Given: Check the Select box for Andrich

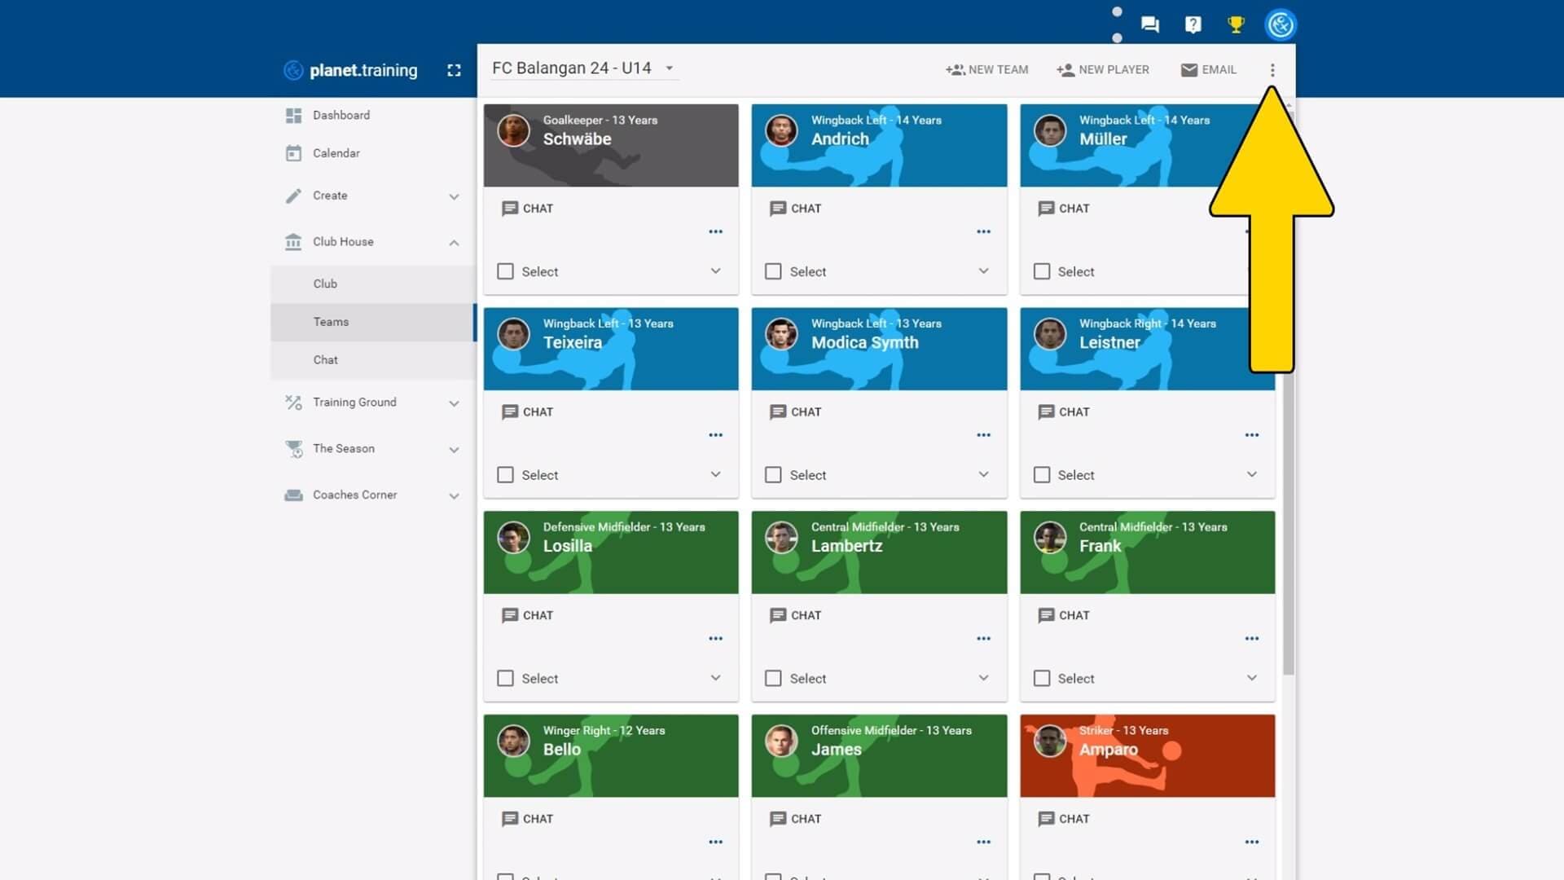Looking at the screenshot, I should [773, 271].
